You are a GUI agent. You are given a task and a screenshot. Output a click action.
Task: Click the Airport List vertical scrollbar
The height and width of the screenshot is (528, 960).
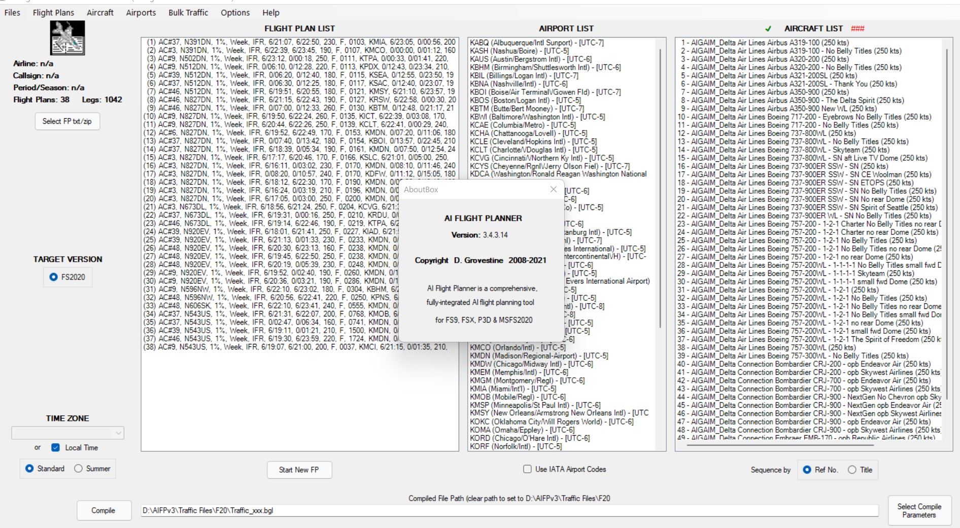pos(660,188)
